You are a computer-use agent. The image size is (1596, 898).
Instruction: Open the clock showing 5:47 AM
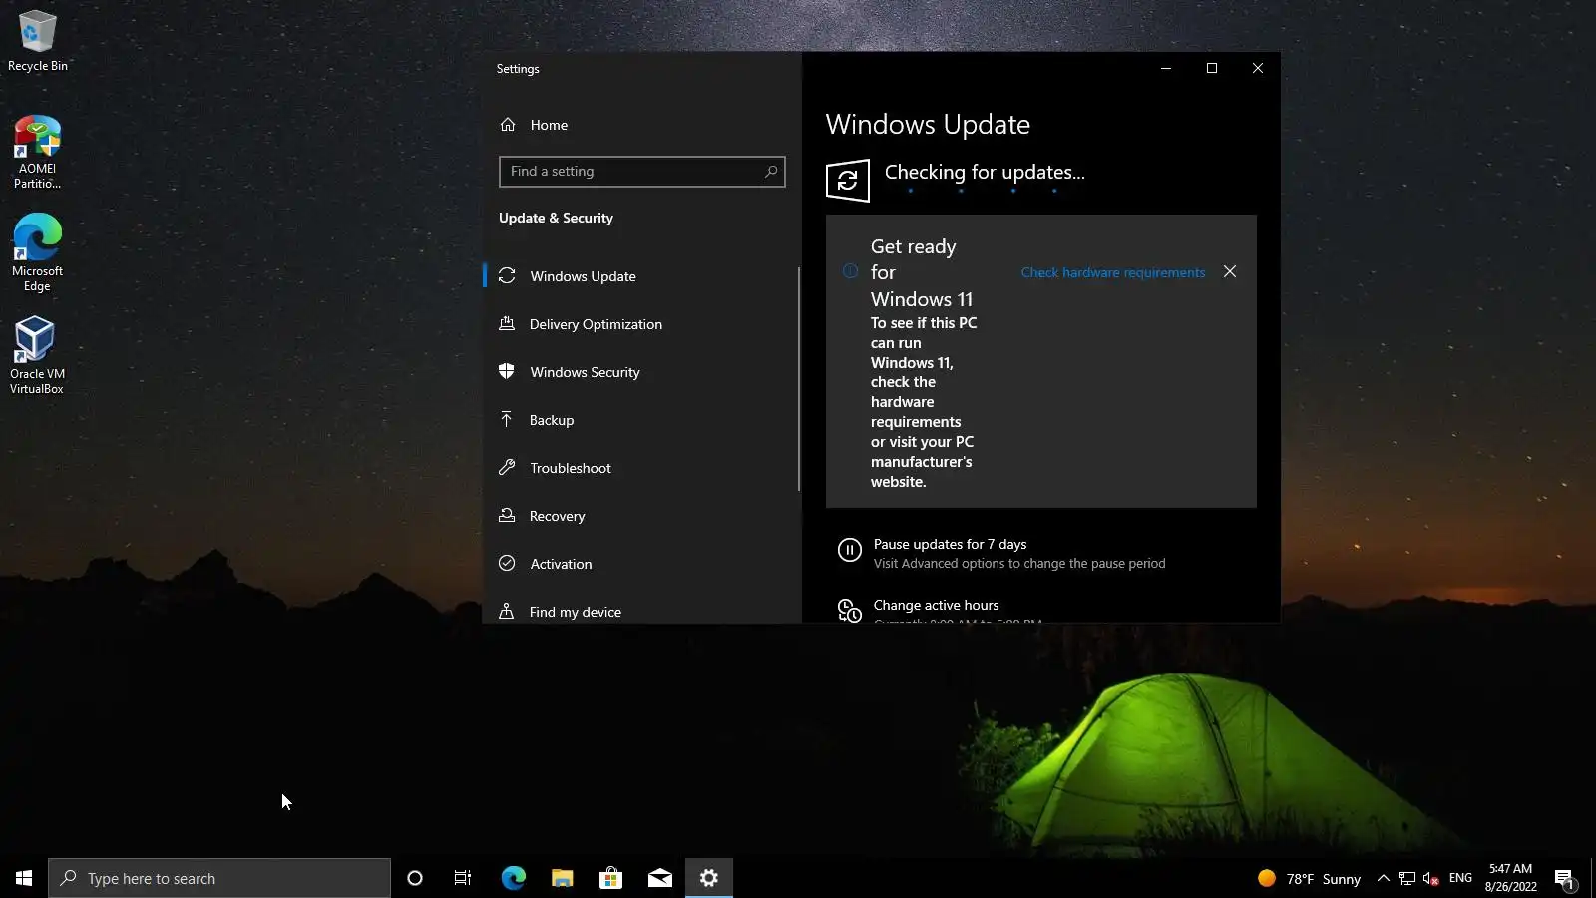coord(1510,878)
